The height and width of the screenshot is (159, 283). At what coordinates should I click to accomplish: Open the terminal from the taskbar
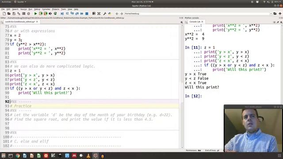click(11, 156)
